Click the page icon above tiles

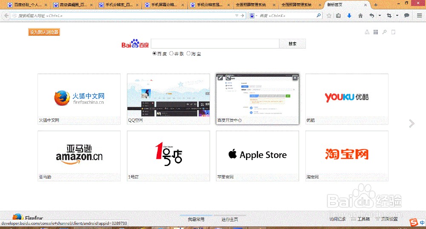click(x=393, y=32)
